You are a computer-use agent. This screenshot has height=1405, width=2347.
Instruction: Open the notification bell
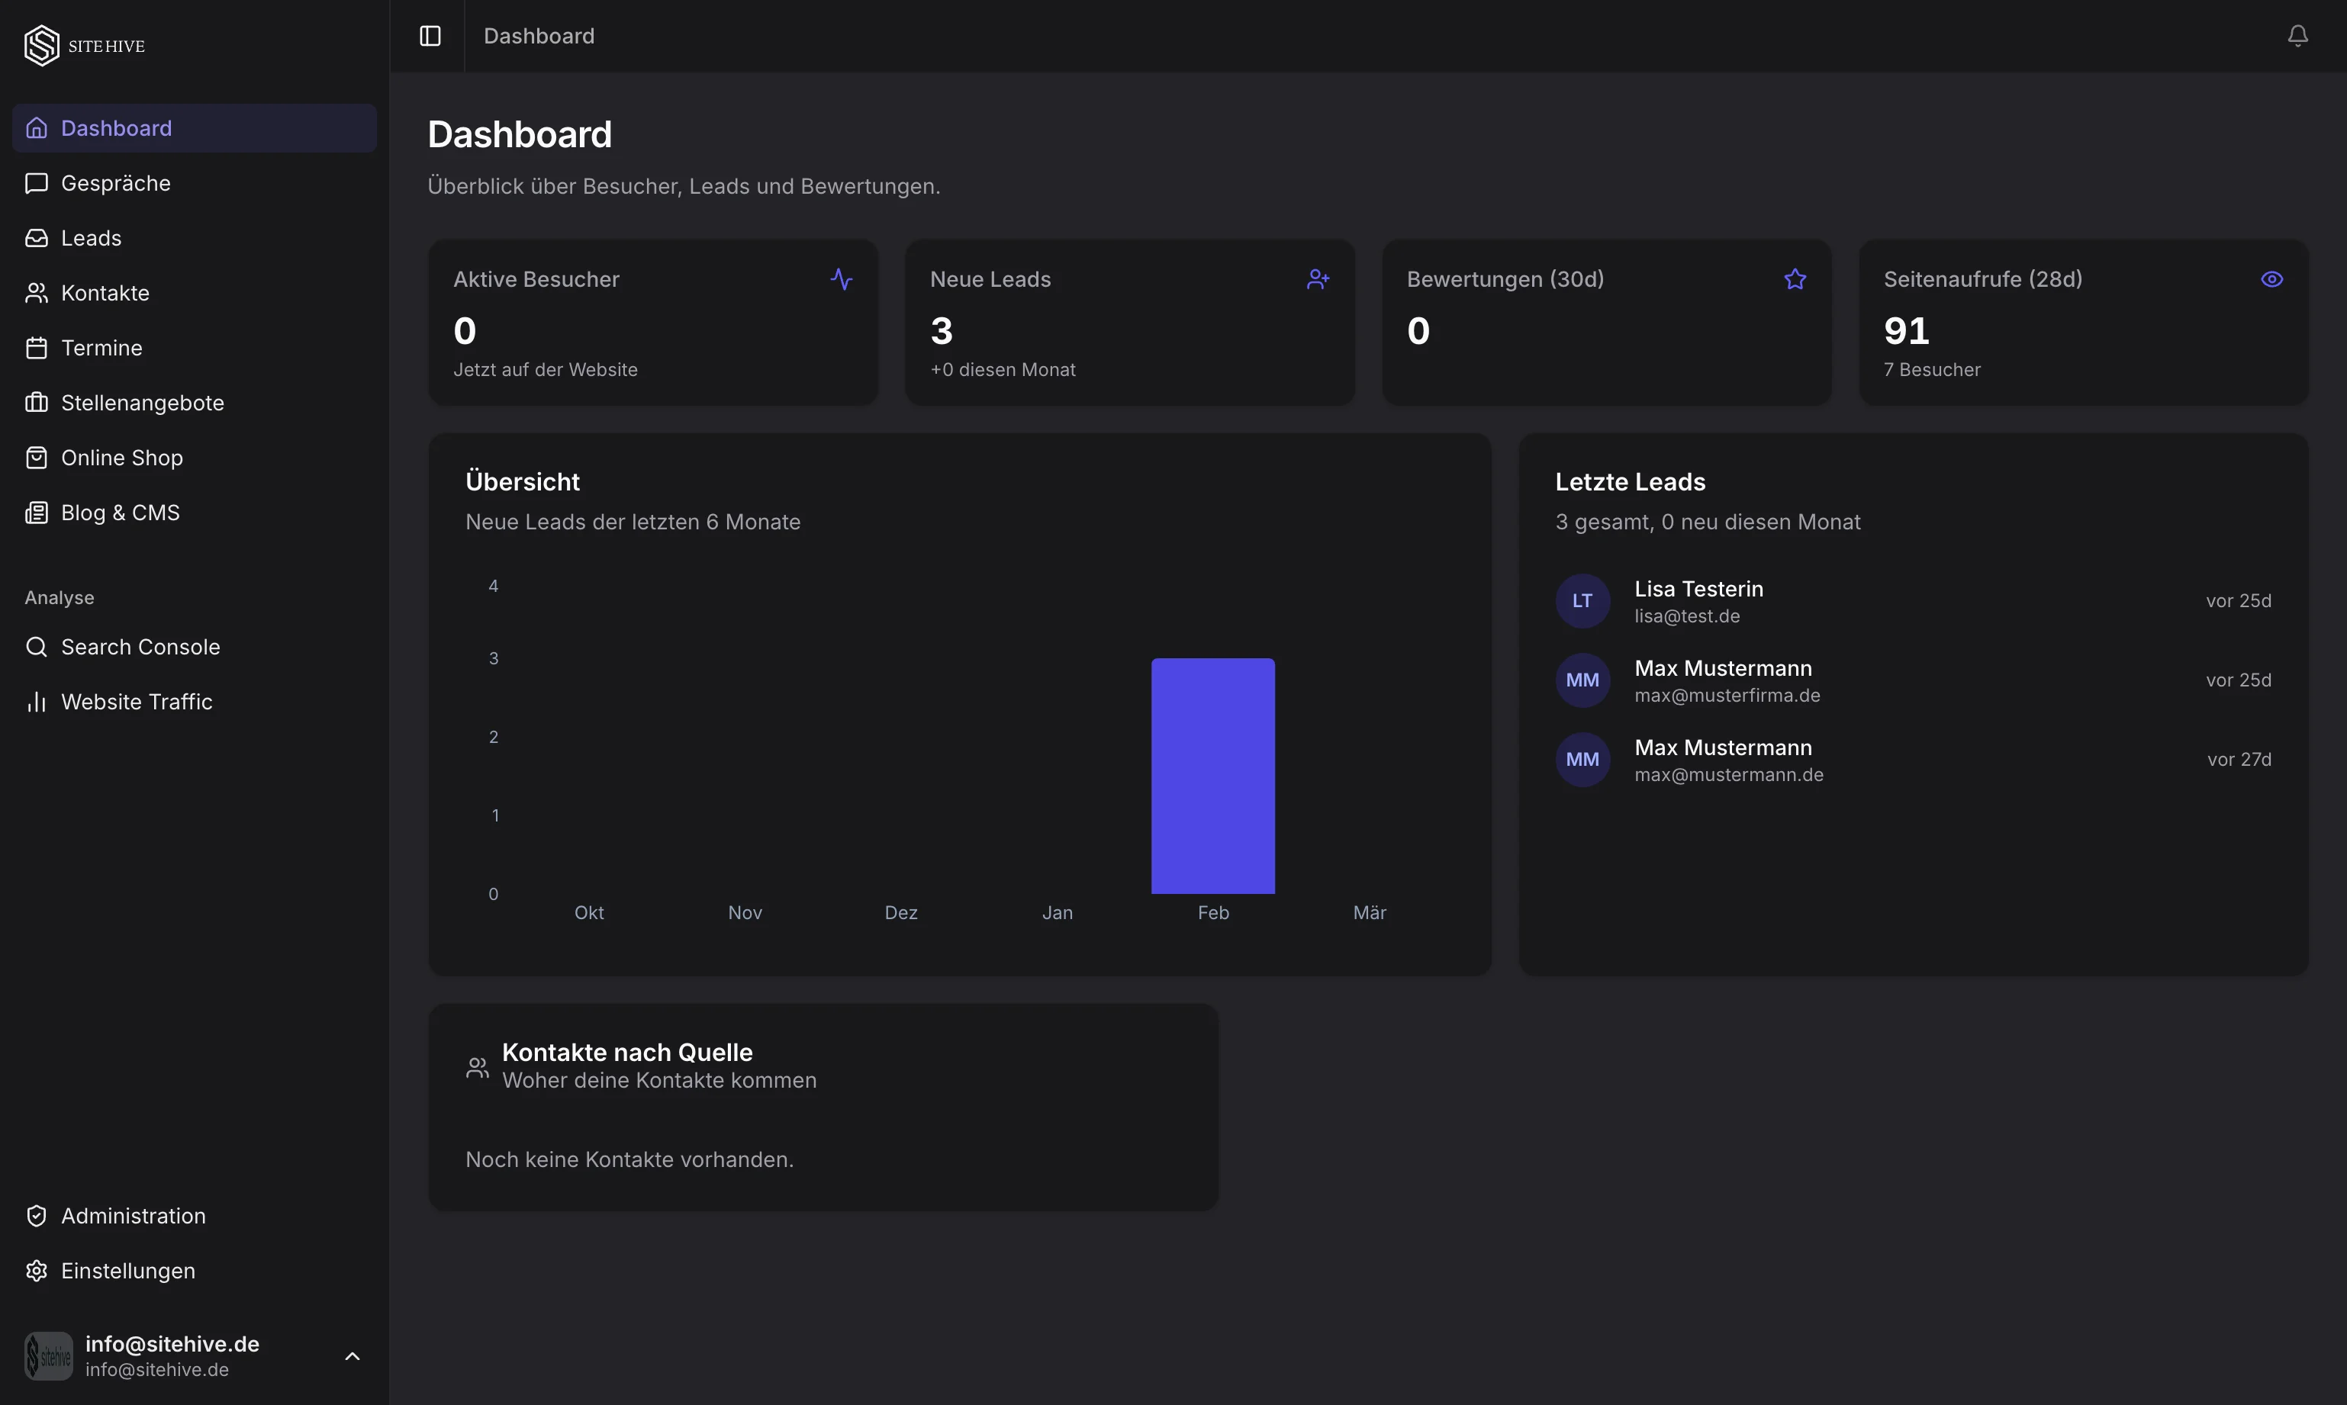pyautogui.click(x=2297, y=35)
